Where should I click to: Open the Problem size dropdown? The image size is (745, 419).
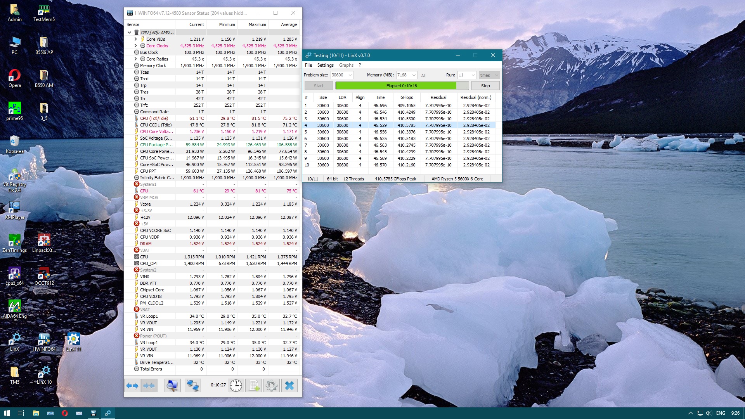[350, 75]
